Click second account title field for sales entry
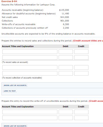 pos(30,57)
